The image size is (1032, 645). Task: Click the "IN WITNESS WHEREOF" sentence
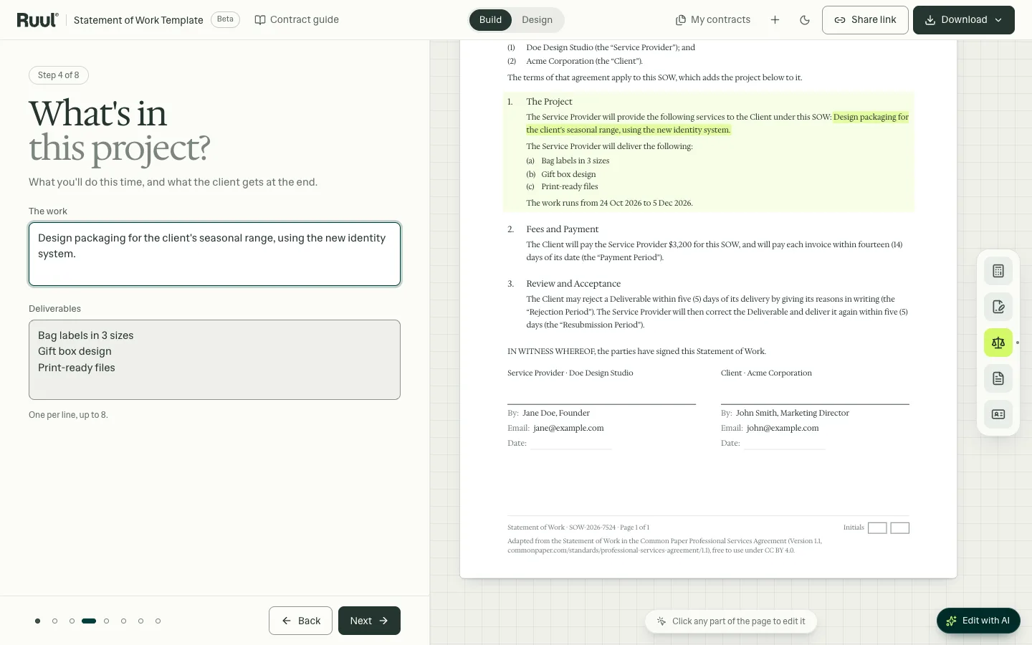pos(636,351)
